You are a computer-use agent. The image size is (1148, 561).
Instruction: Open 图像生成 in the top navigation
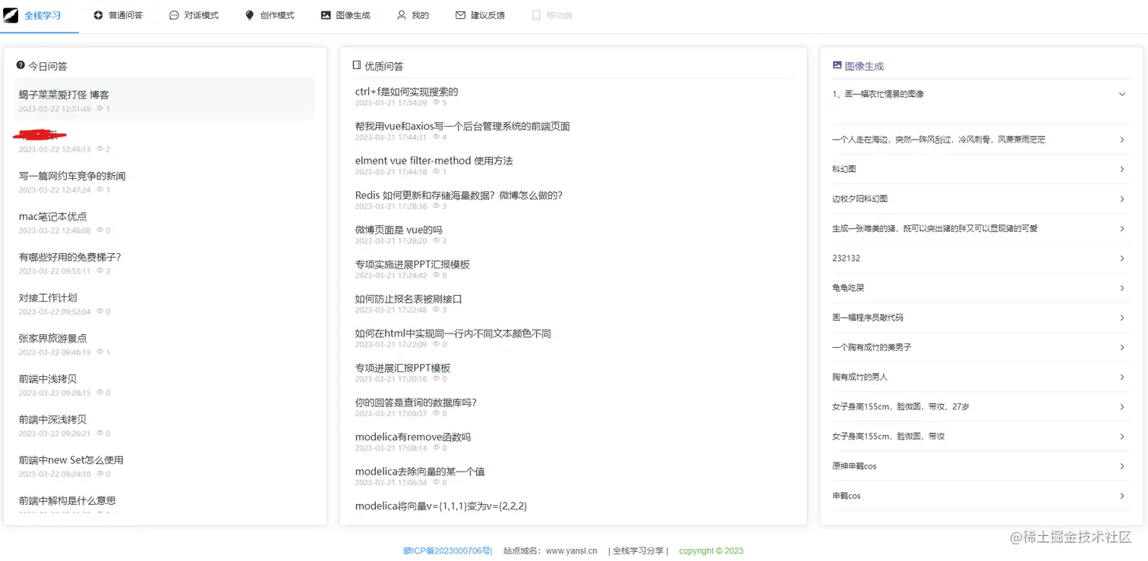[x=345, y=15]
